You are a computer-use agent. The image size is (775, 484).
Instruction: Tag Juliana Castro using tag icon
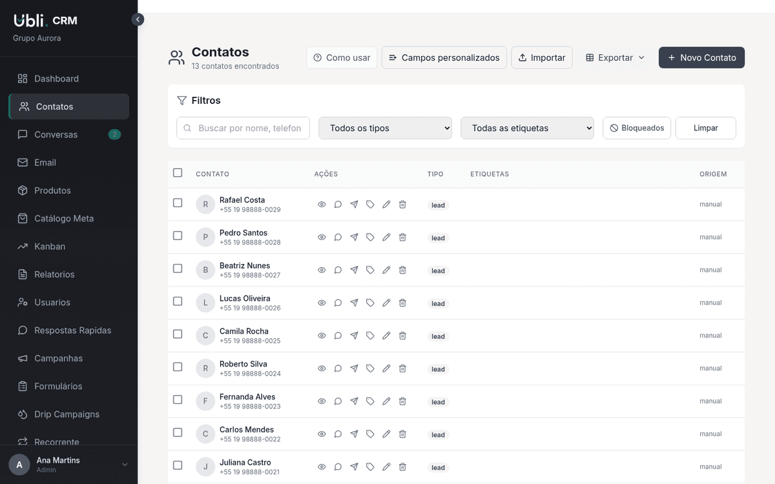(x=370, y=467)
